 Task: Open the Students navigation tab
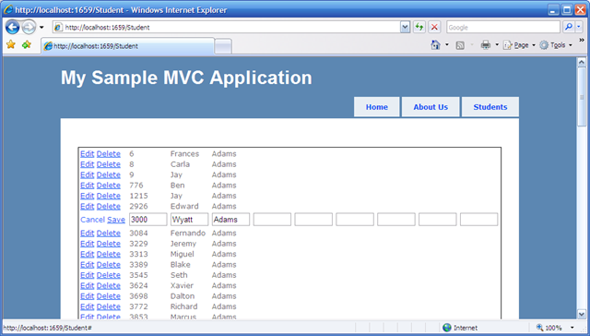pyautogui.click(x=490, y=107)
